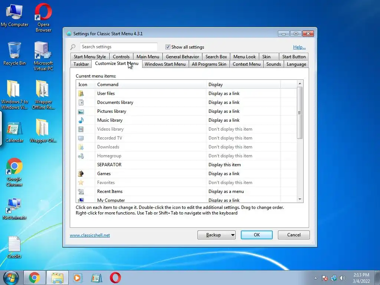This screenshot has width=380, height=285.
Task: Click the menu items scrollbar thumb
Action: click(300, 113)
